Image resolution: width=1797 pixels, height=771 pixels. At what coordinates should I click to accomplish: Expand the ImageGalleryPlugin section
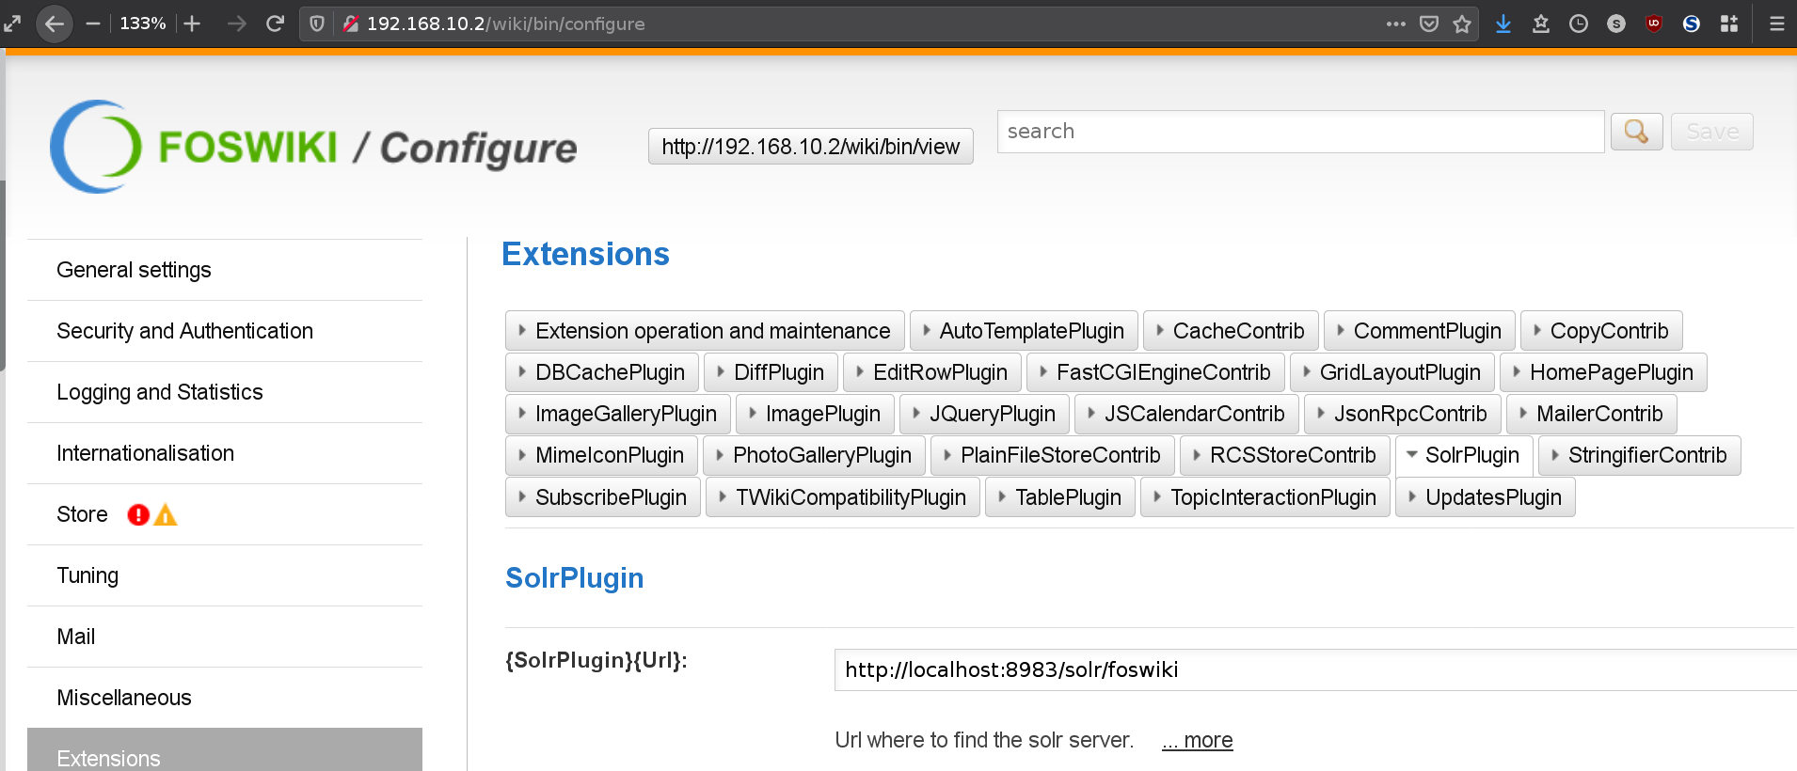[617, 414]
